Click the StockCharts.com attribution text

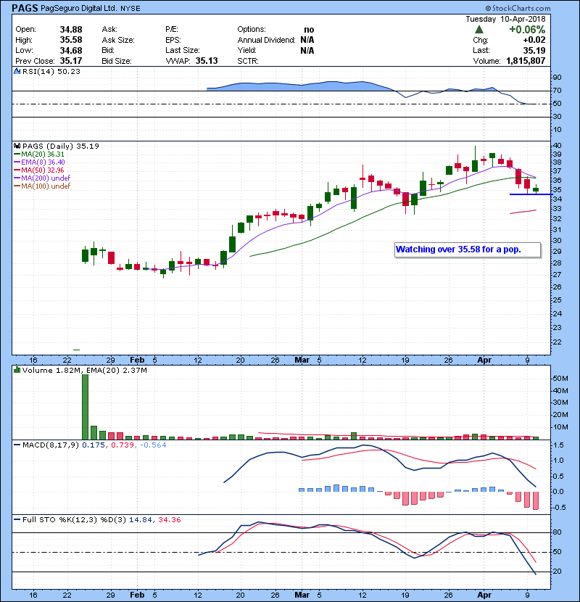[518, 8]
